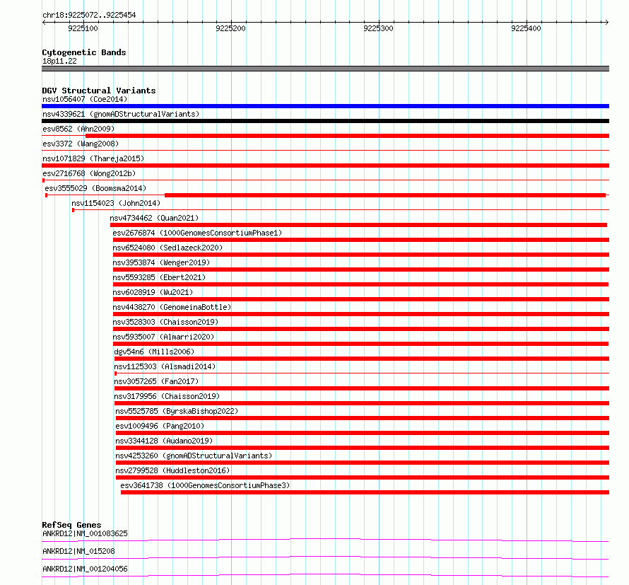Open variant nsv3179956 (Chaisson2019)
The width and height of the screenshot is (629, 585).
(x=167, y=396)
